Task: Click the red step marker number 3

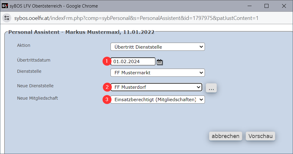Action: tap(107, 99)
